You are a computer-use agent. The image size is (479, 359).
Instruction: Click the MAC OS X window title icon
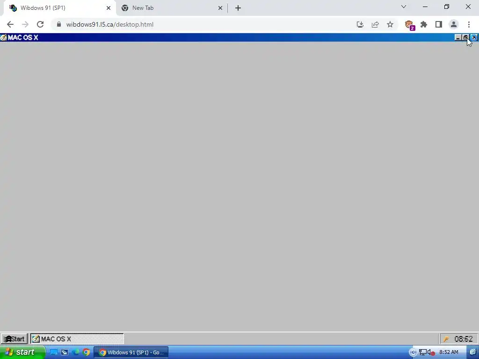coord(3,37)
